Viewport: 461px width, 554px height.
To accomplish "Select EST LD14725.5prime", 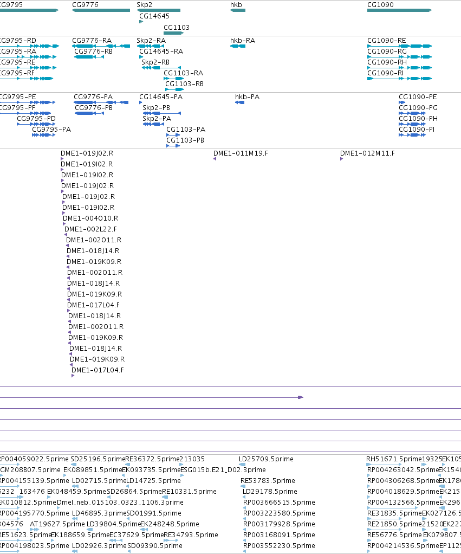I will pyautogui.click(x=153, y=481).
